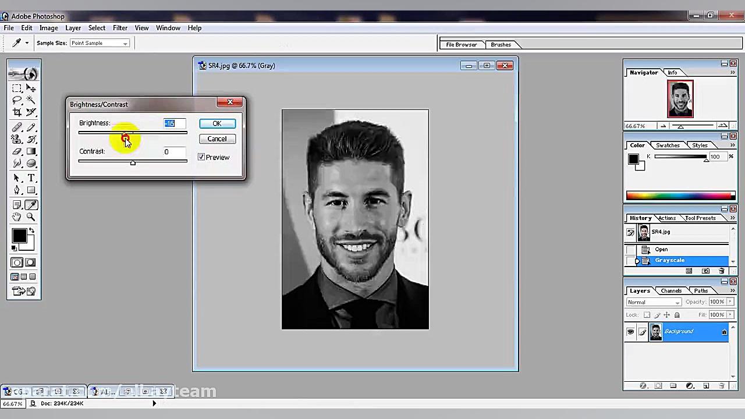
Task: Create new layer in Layers panel
Action: 706,386
